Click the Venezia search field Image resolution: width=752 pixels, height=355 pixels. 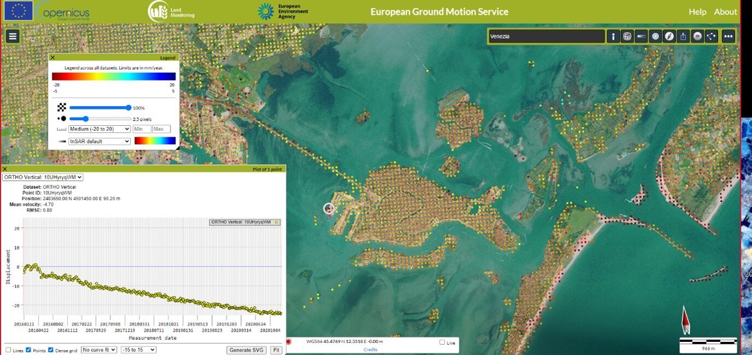[545, 37]
